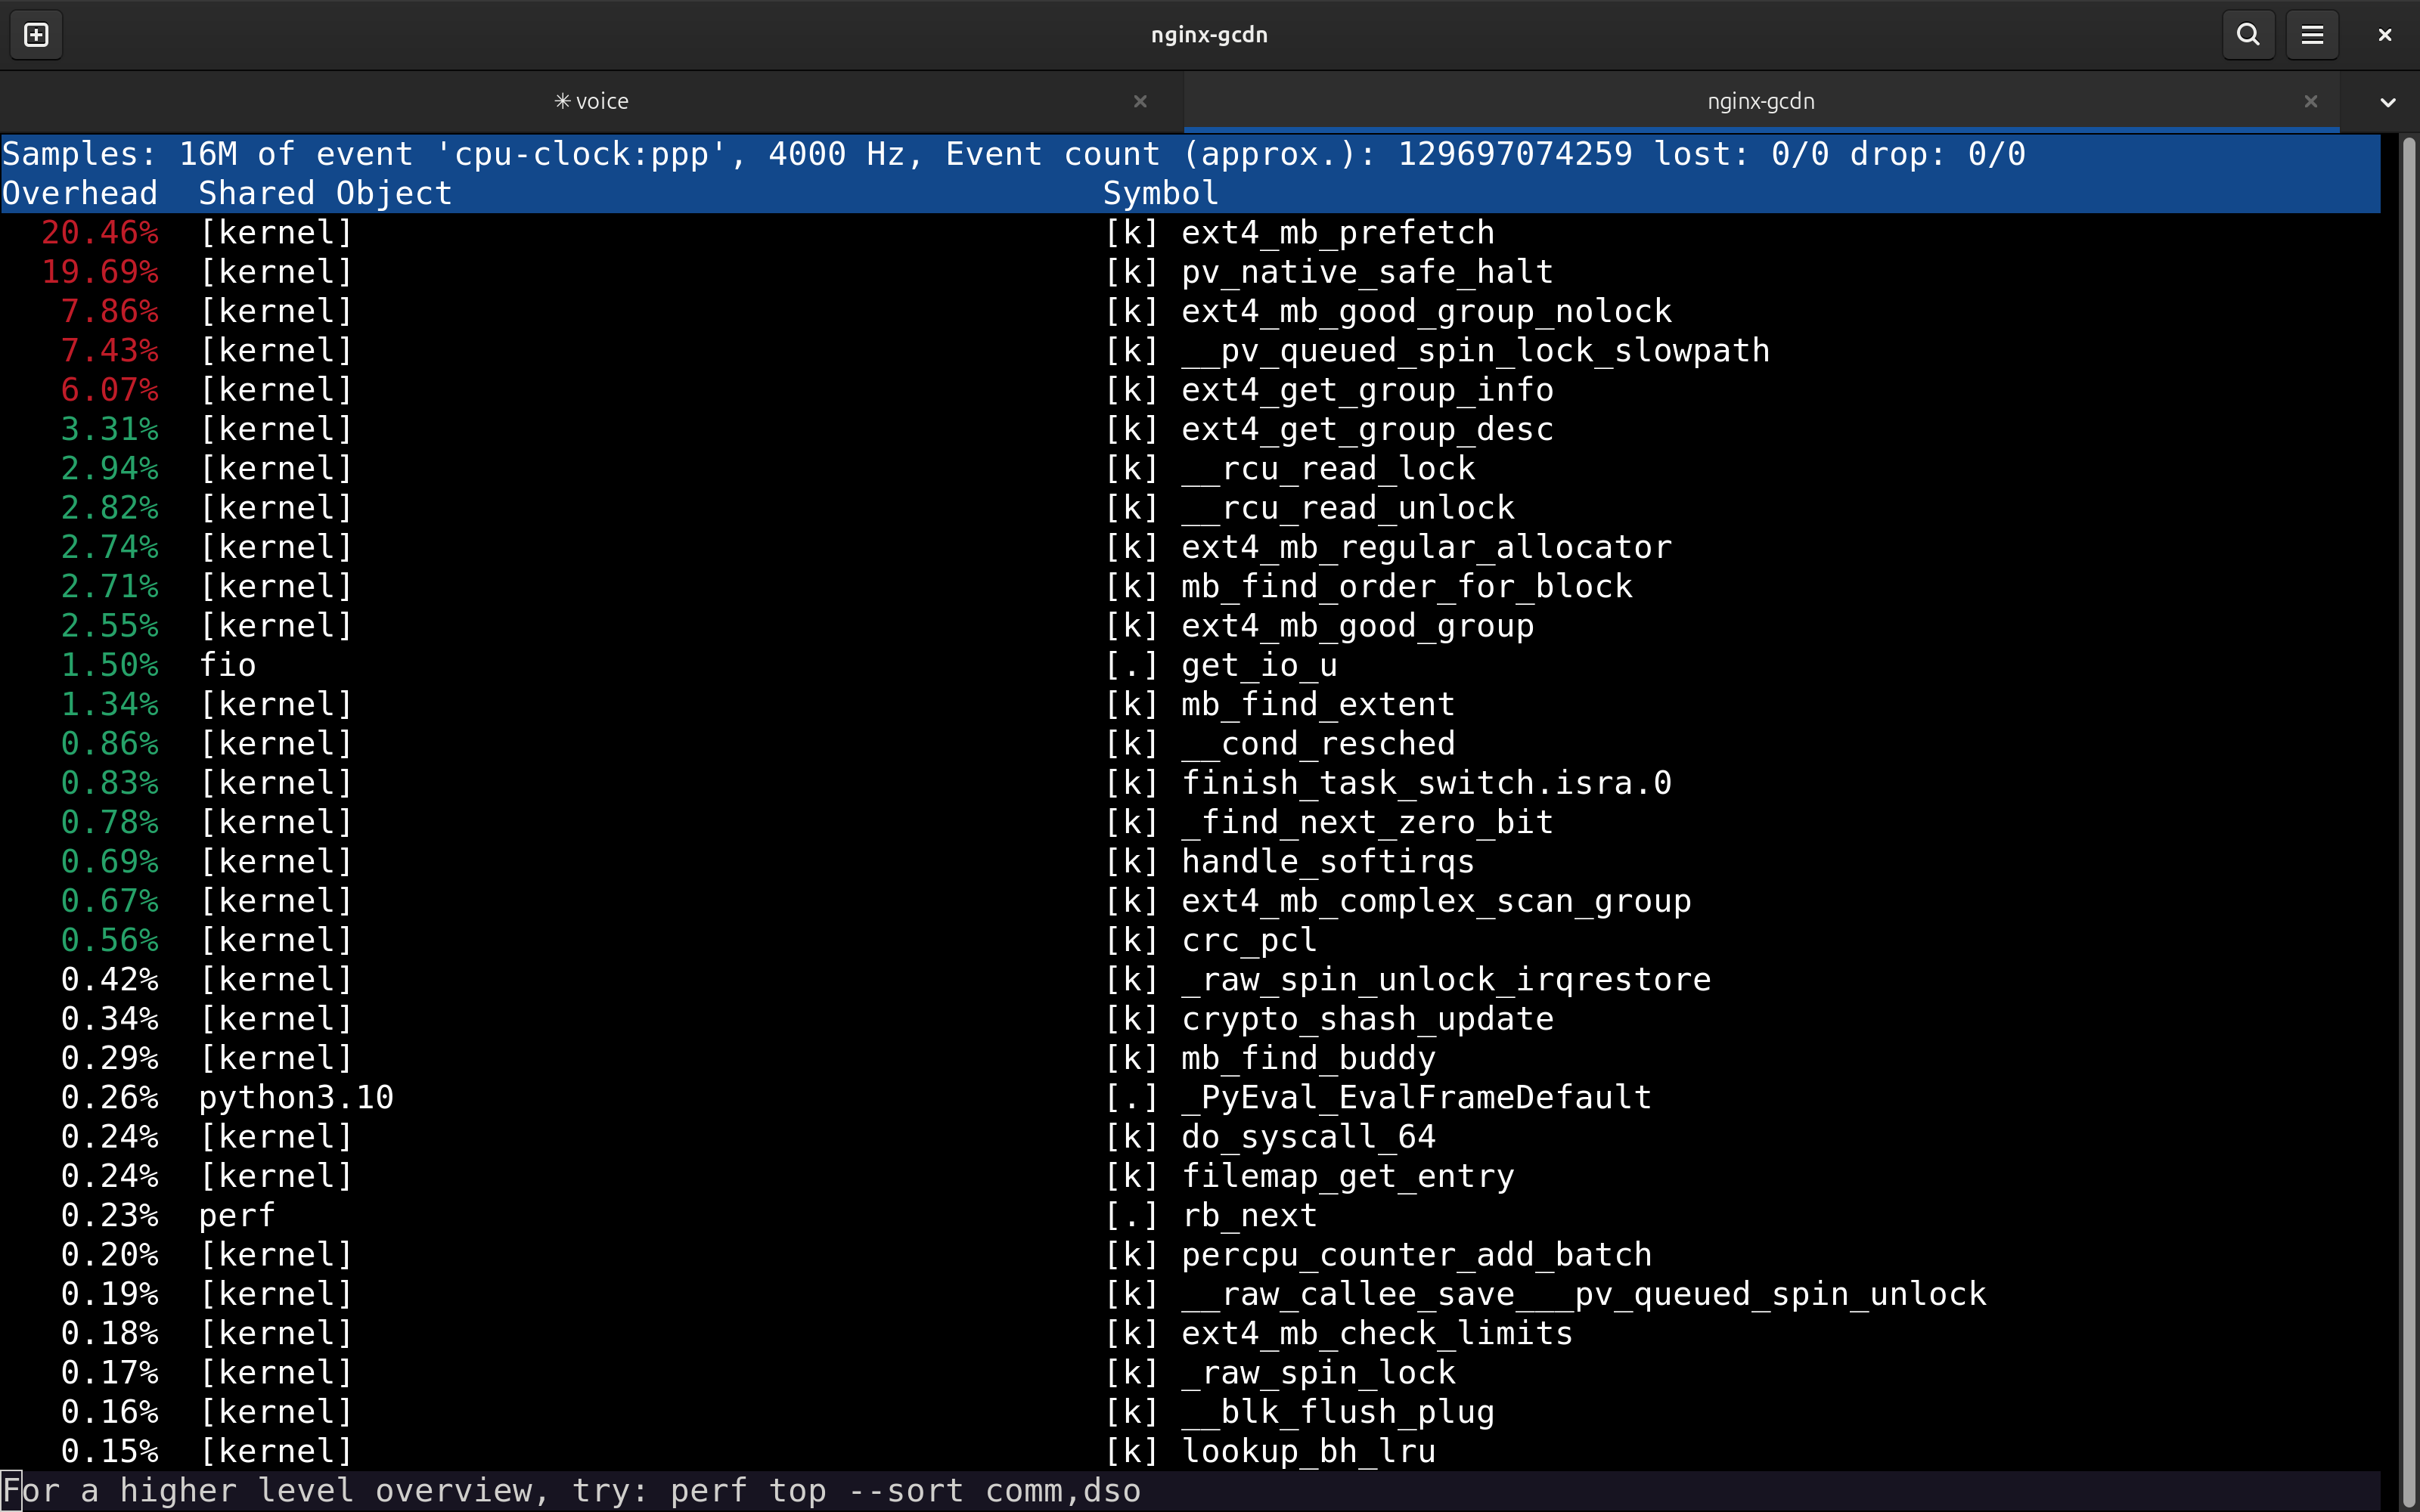Image resolution: width=2420 pixels, height=1512 pixels.
Task: Select the _PyEval_EvalFrameDefault symbol
Action: (1416, 1098)
